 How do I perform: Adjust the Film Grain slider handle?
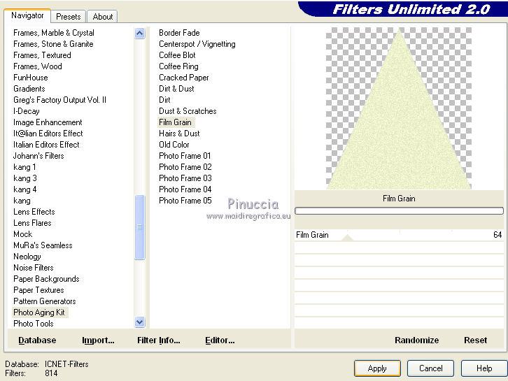[x=347, y=237]
